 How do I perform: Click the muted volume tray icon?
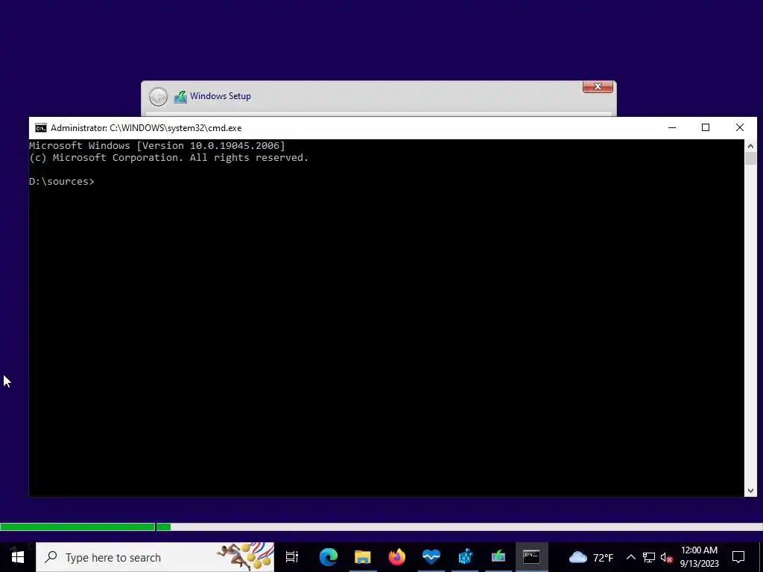point(666,557)
